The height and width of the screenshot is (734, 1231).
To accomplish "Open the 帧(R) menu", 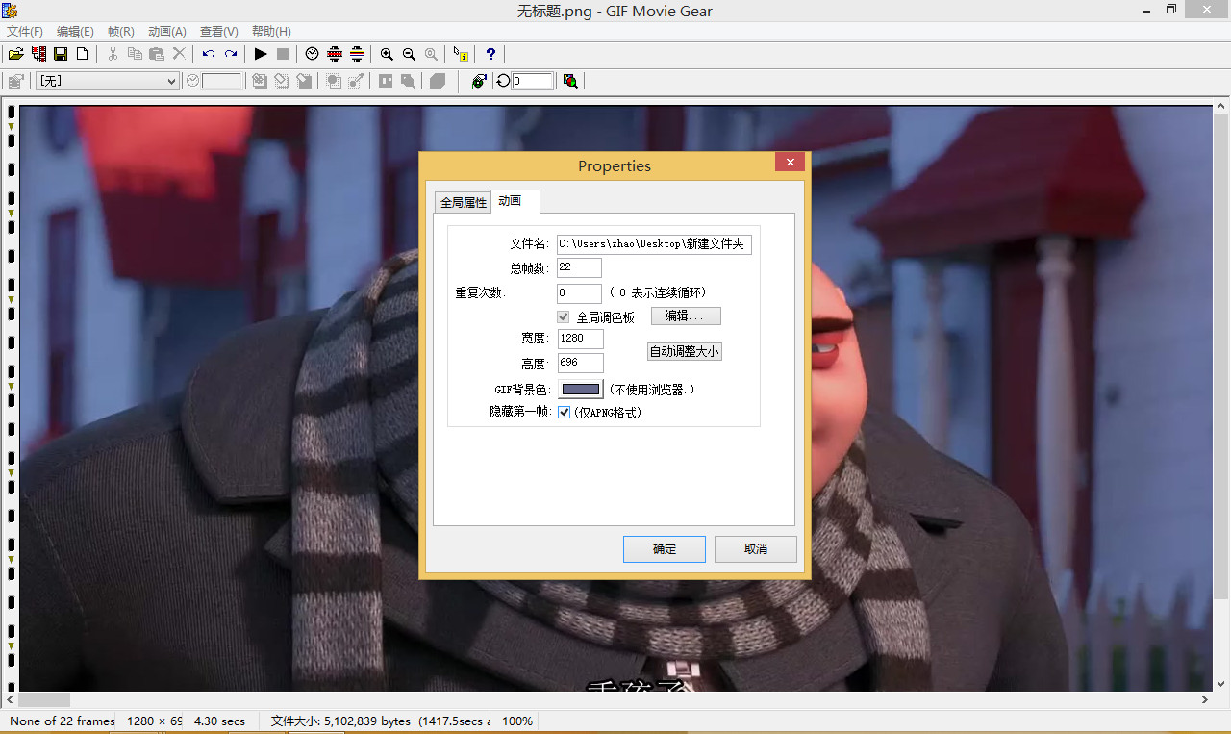I will coord(121,32).
